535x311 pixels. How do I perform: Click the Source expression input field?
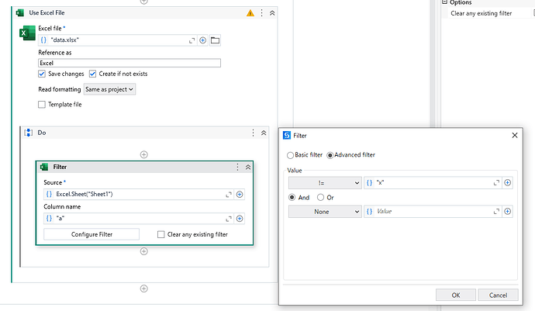click(x=140, y=194)
